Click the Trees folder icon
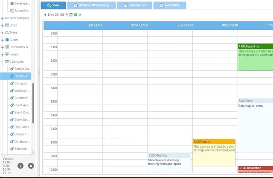Viewport: 273px width, 178px height. 7,32
